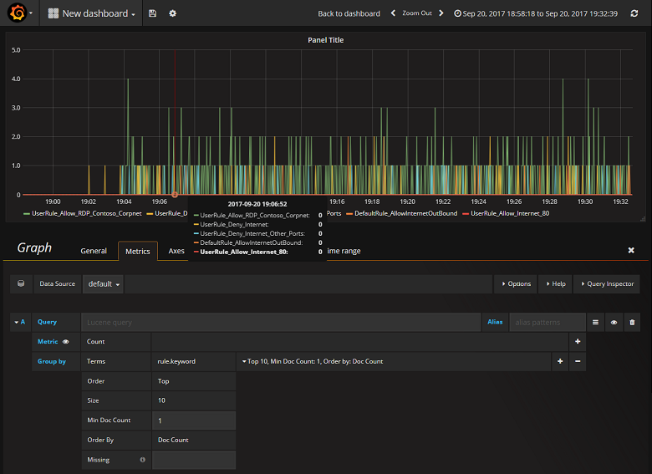This screenshot has width=652, height=474.
Task: Click into the Lucene query input field
Action: [283, 322]
